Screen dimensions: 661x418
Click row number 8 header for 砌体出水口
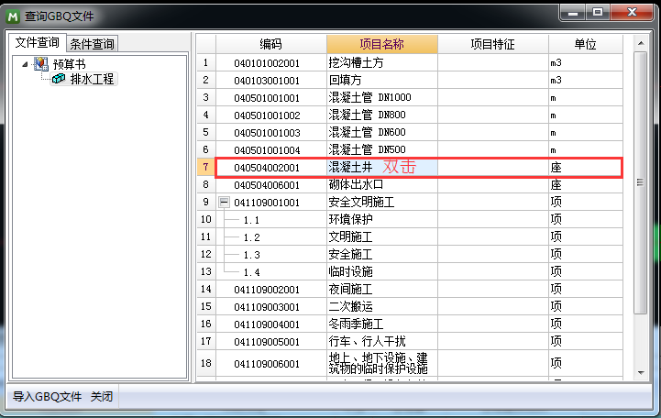(205, 184)
